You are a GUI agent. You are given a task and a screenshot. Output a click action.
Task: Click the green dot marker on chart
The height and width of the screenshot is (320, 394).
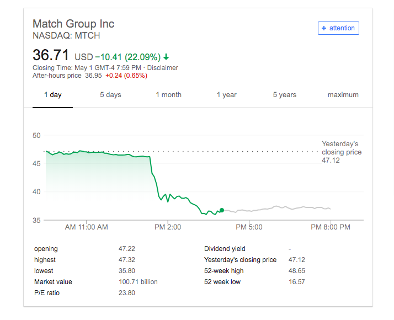(222, 210)
